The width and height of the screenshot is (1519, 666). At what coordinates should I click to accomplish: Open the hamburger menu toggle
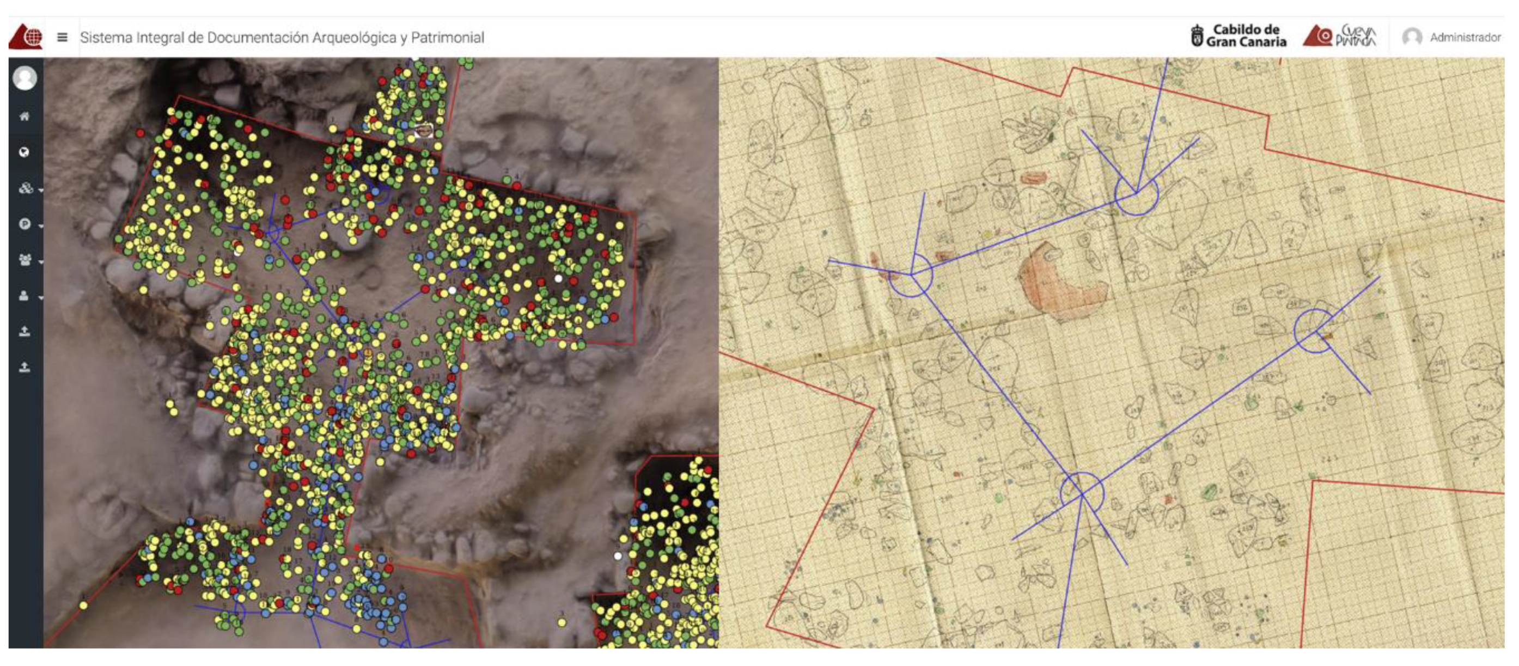coord(62,37)
